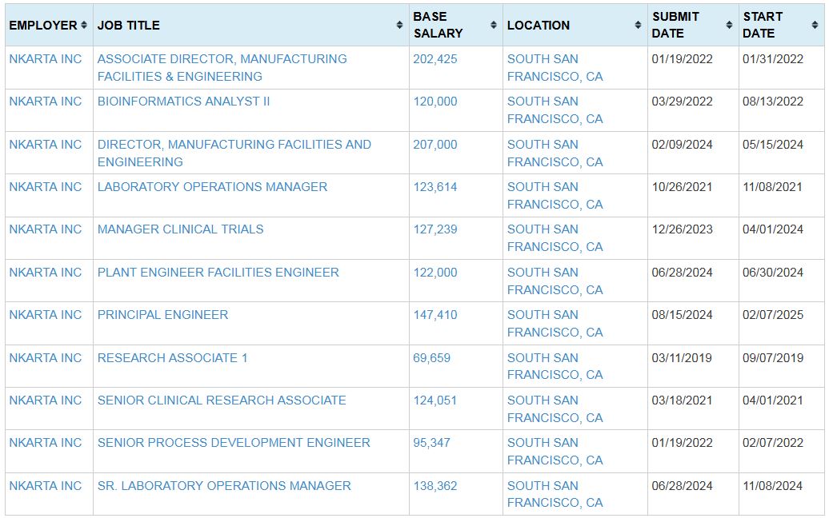This screenshot has height=522, width=829.
Task: Click salary 120,000 link
Action: click(x=435, y=102)
